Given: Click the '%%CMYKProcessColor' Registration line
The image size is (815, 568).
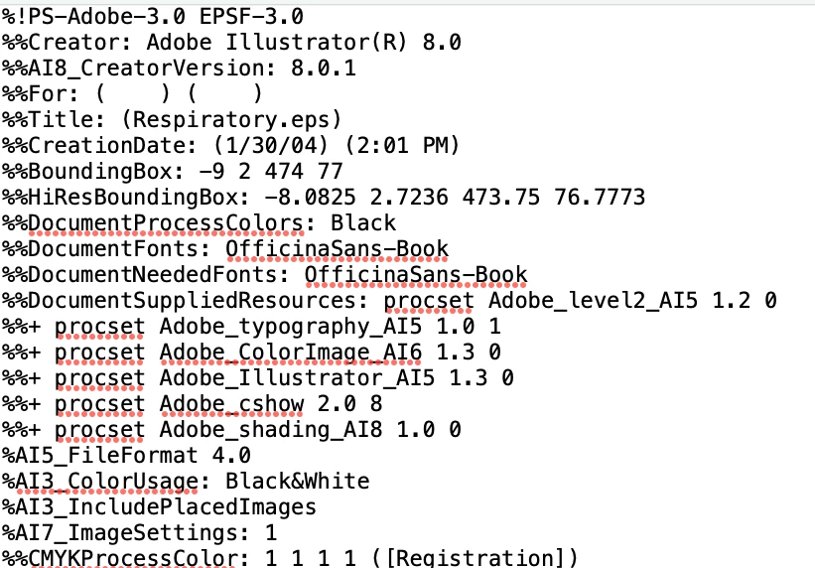Looking at the screenshot, I should [x=290, y=558].
